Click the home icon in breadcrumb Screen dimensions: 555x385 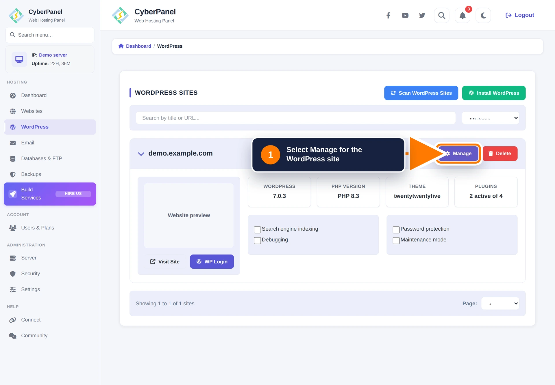[x=121, y=46]
